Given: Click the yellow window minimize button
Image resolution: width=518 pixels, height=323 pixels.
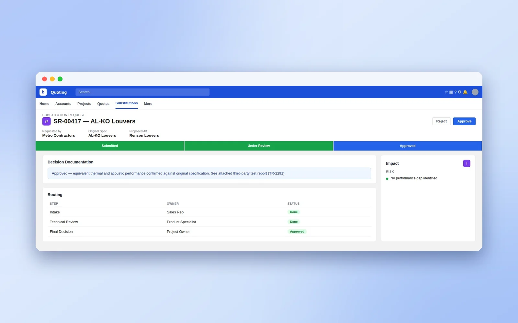Looking at the screenshot, I should pos(52,79).
